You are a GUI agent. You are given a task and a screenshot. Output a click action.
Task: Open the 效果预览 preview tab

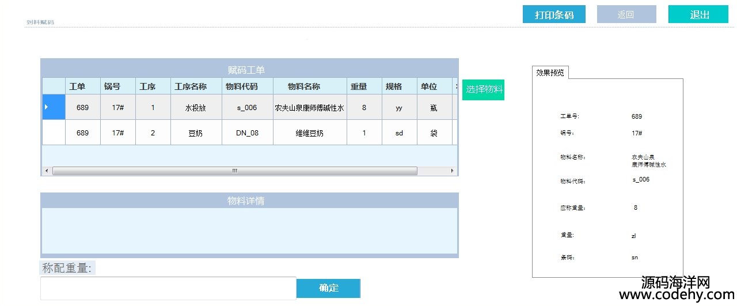click(x=550, y=73)
